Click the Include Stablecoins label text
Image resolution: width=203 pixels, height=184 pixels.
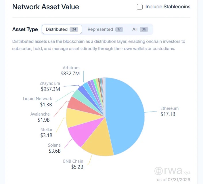[168, 7]
